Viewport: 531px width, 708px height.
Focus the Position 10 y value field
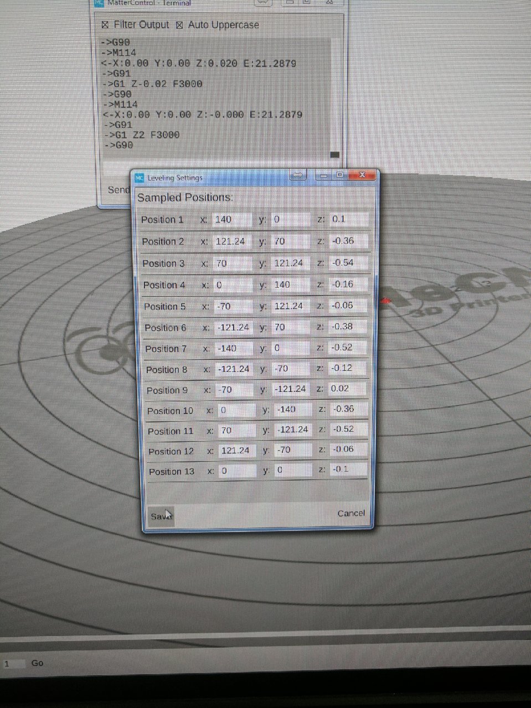294,410
